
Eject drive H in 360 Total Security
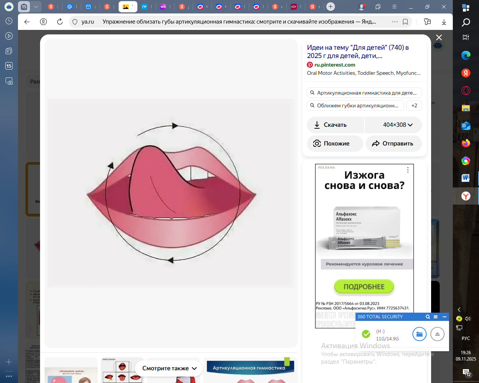437,334
